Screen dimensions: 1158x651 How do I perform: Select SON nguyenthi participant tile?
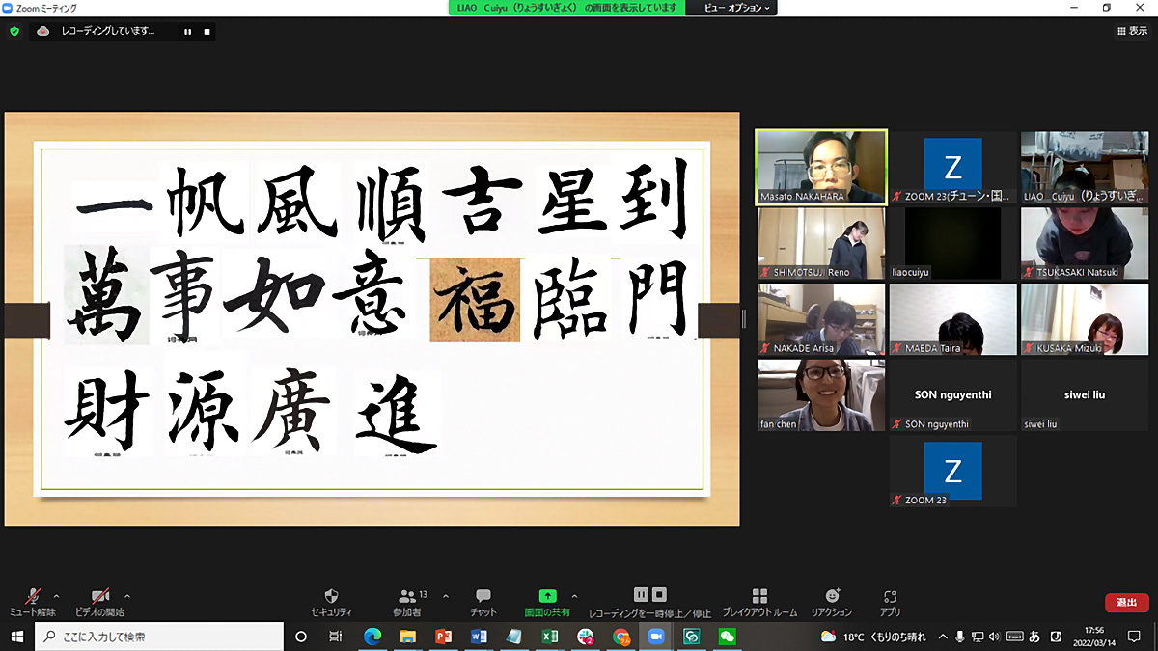[952, 395]
